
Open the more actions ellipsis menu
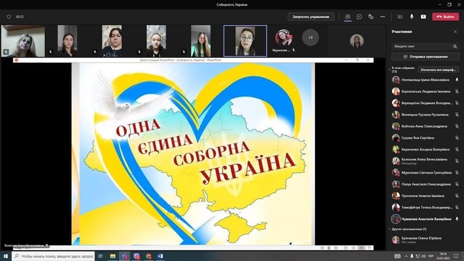pos(382,17)
